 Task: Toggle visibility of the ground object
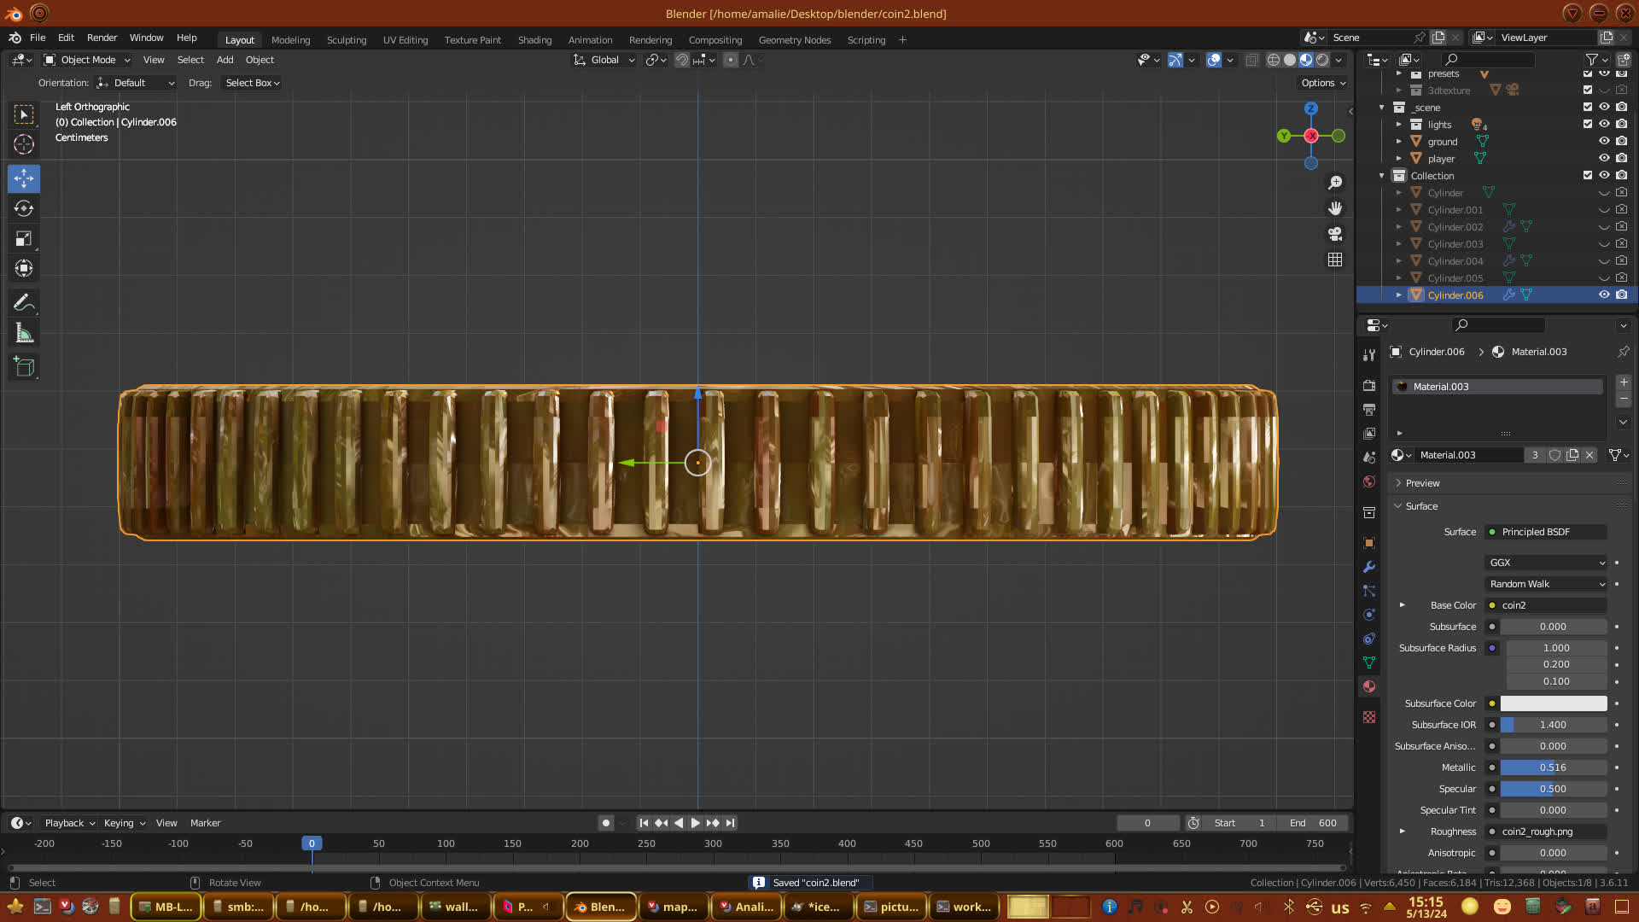[1604, 141]
